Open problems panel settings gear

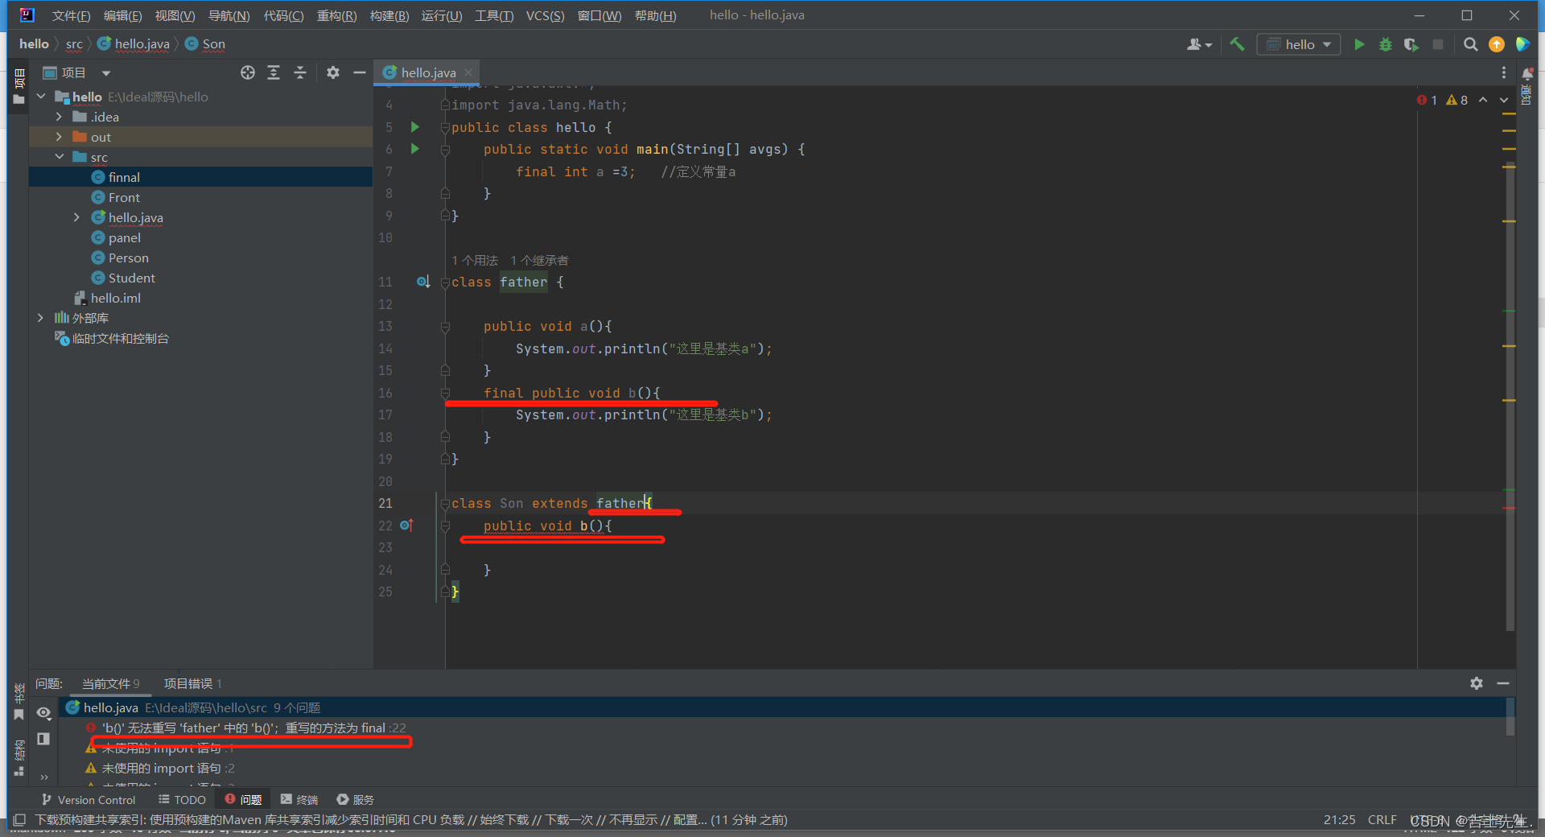1477,683
